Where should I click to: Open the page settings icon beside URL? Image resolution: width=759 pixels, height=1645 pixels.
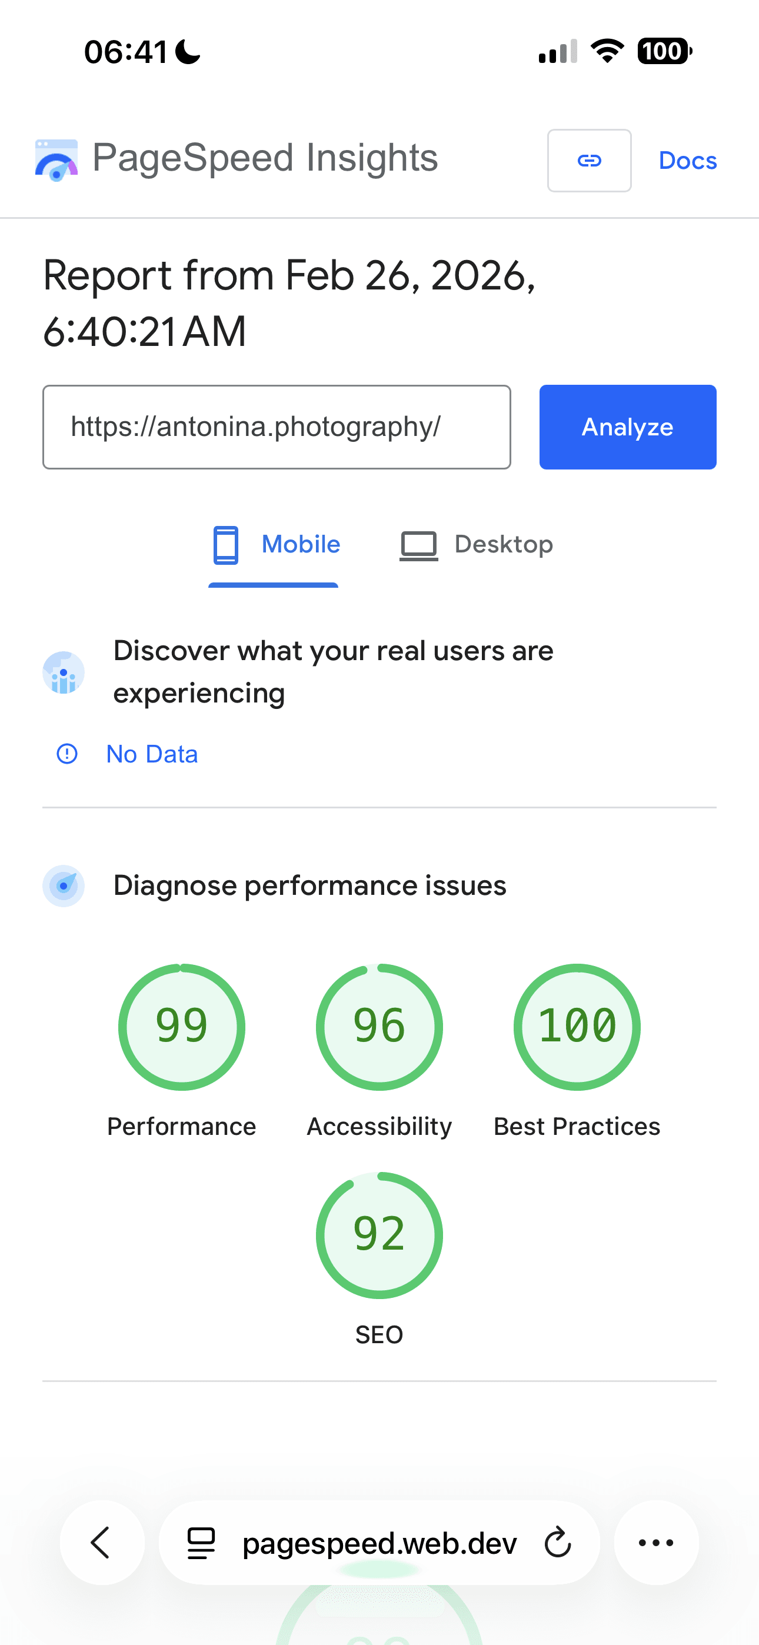pos(201,1543)
